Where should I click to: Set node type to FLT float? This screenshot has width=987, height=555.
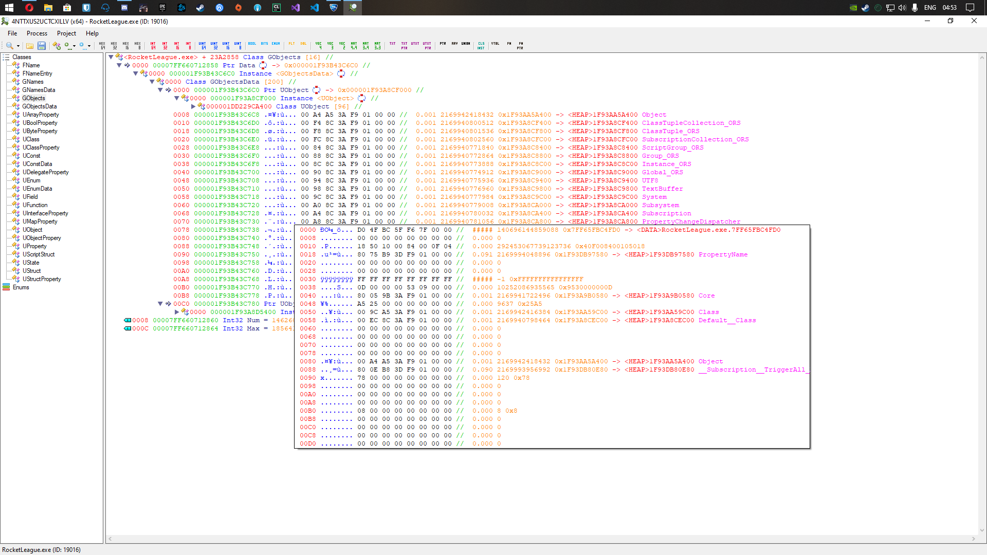click(291, 45)
